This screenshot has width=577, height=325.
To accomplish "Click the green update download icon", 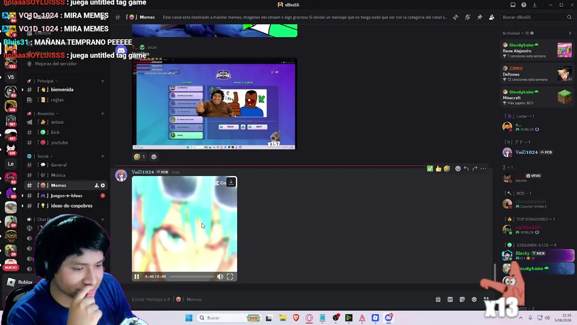I will point(535,5).
